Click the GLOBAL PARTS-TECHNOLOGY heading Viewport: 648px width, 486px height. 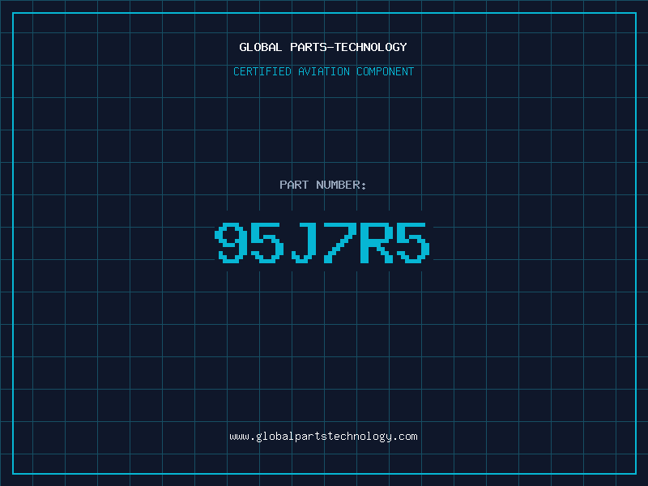323,47
